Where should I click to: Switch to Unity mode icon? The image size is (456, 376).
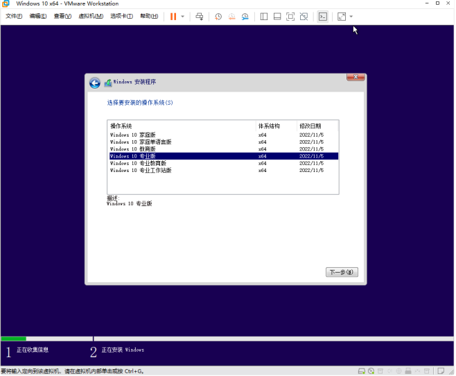(304, 17)
